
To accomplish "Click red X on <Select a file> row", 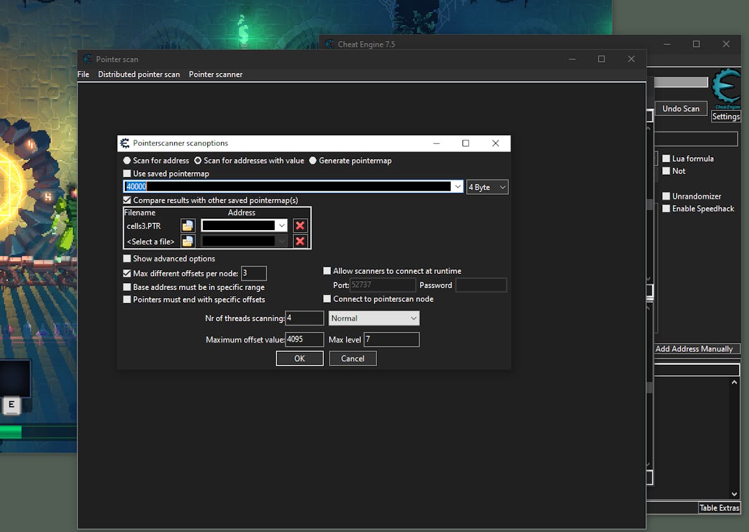I will coord(300,241).
